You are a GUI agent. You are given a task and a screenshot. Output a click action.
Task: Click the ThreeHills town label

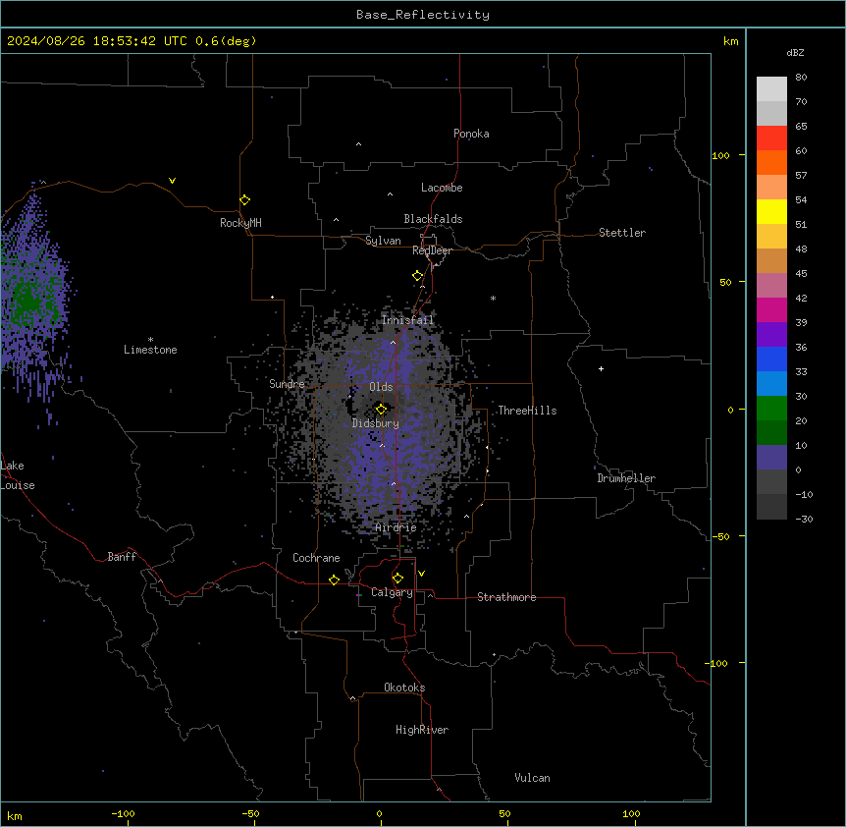pyautogui.click(x=527, y=411)
